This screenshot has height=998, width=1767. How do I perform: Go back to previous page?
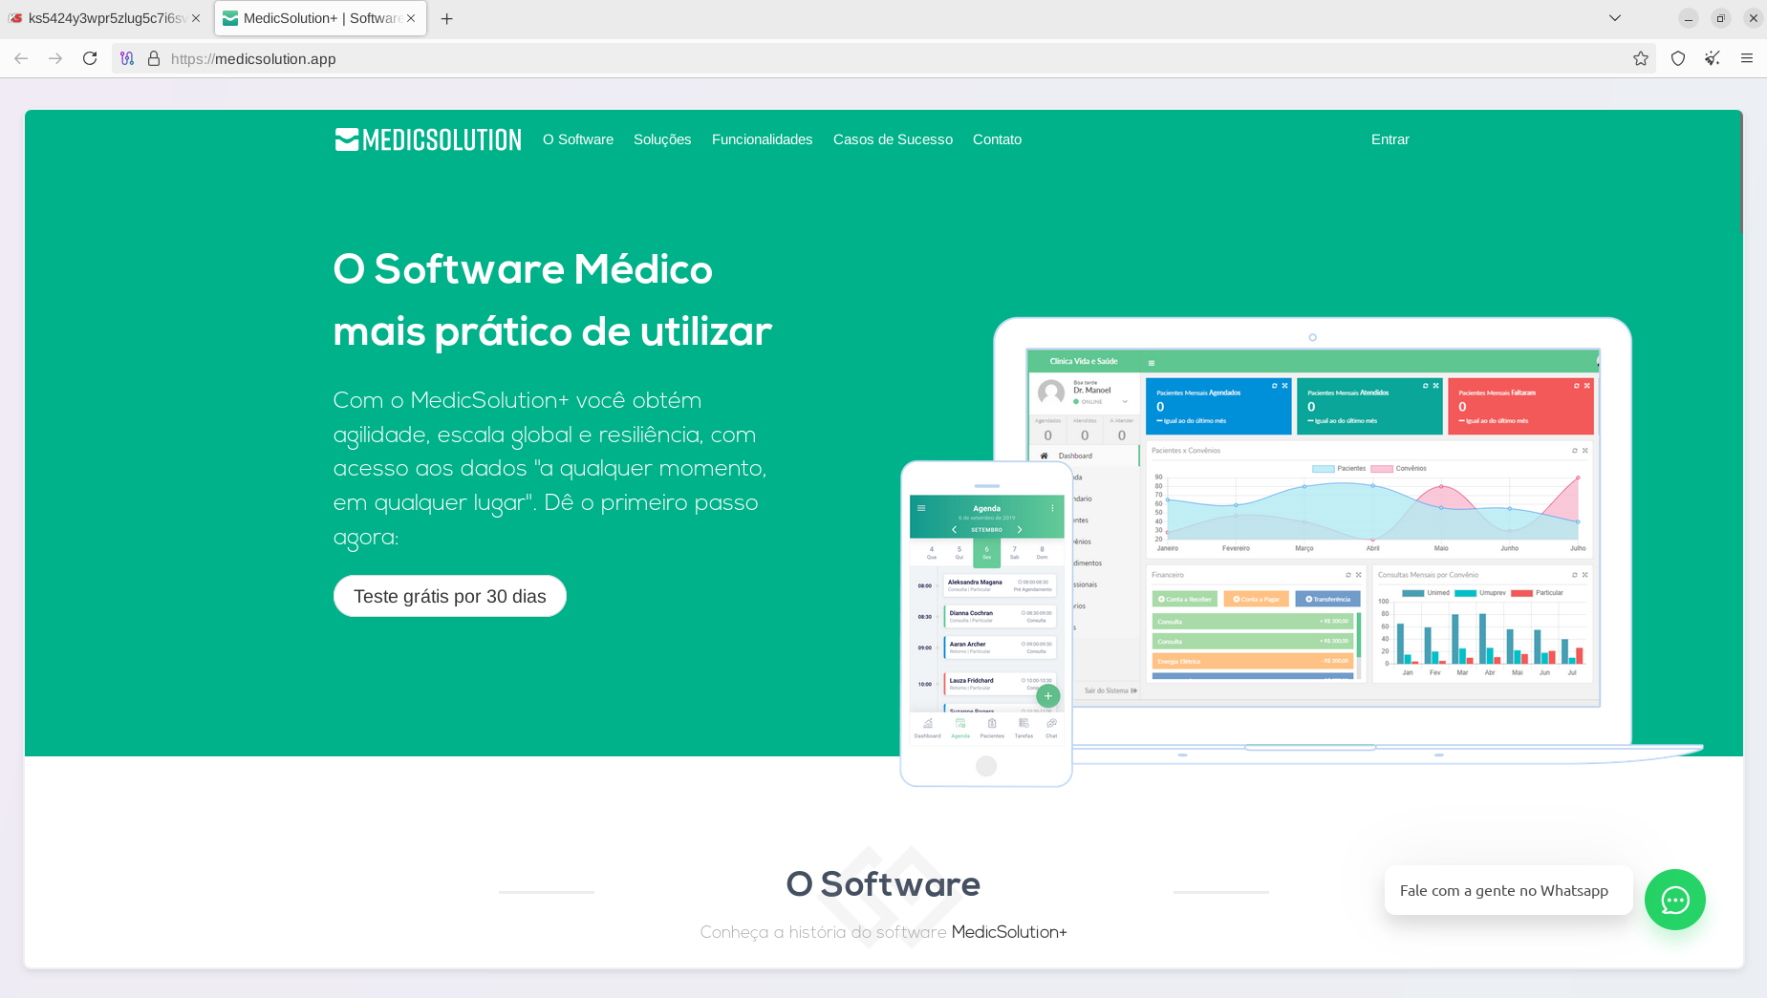click(21, 58)
